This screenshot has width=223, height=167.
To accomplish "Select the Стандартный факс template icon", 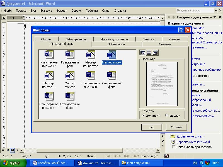I will click(x=70, y=97).
